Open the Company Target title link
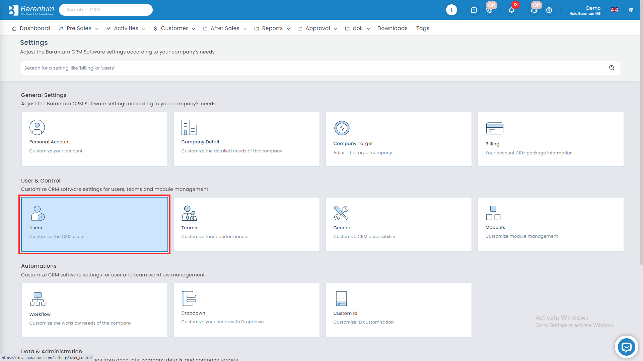The height and width of the screenshot is (361, 643). (353, 144)
